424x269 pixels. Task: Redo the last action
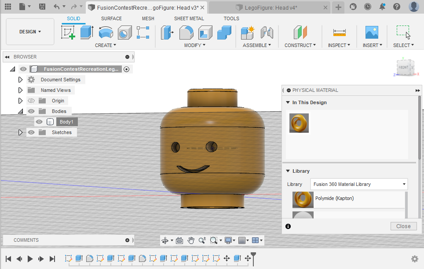[74, 7]
